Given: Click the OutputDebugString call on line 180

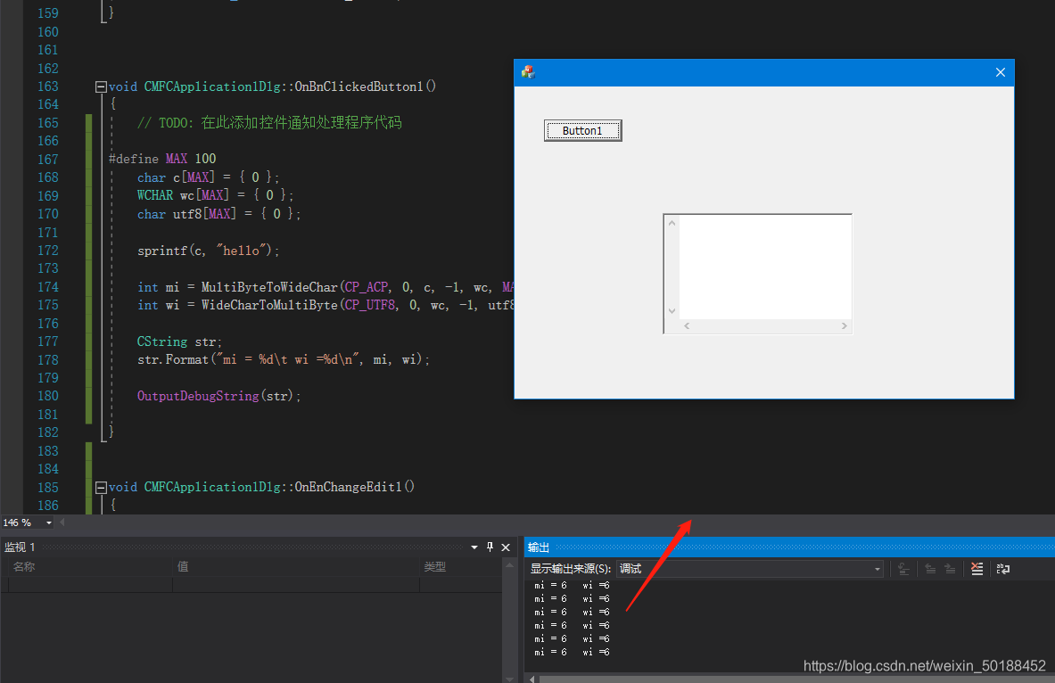Looking at the screenshot, I should [x=219, y=397].
